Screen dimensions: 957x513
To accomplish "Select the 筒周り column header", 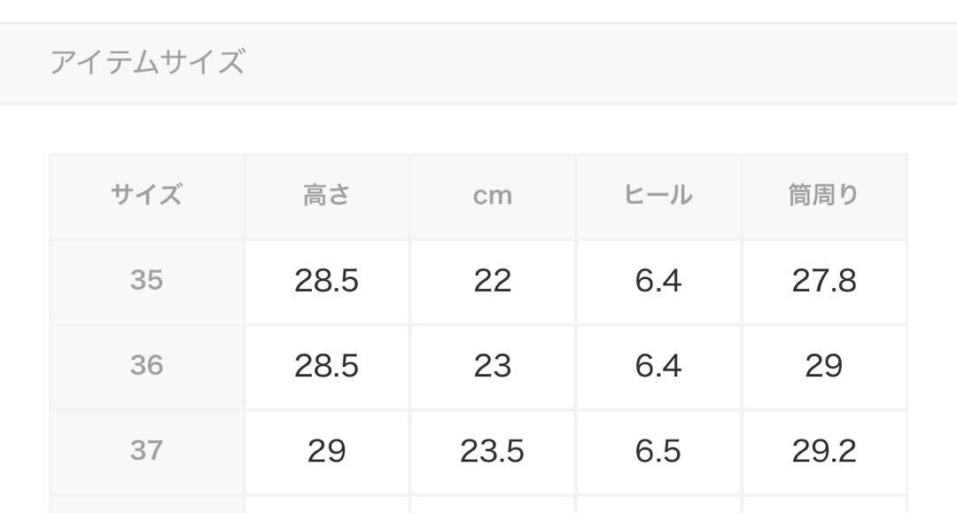I will (x=824, y=197).
